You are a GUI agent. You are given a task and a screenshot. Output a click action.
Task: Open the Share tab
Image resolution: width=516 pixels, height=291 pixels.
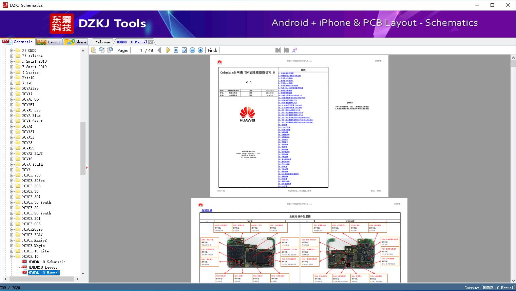[75, 42]
